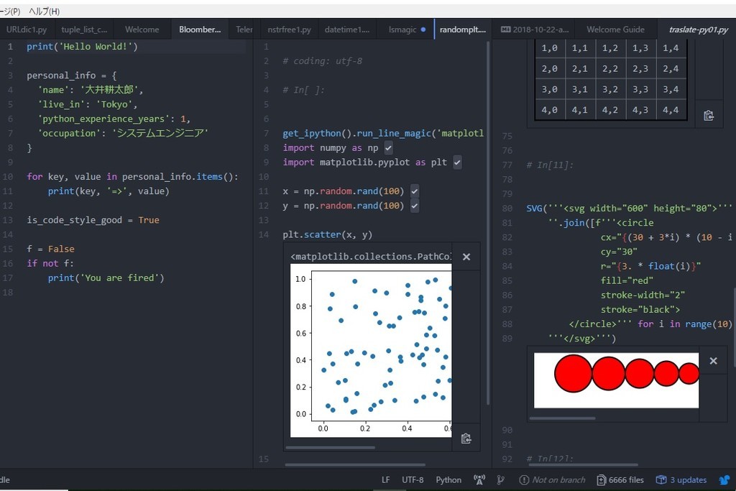Click the scatter output horizontal scrollbar

coord(331,447)
